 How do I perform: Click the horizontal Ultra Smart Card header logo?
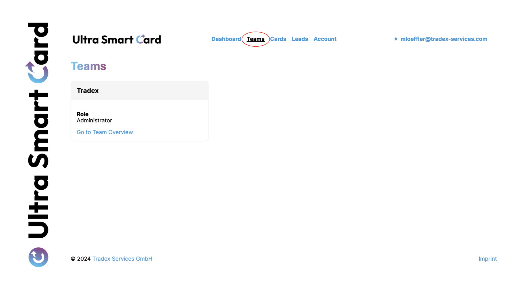(x=116, y=40)
